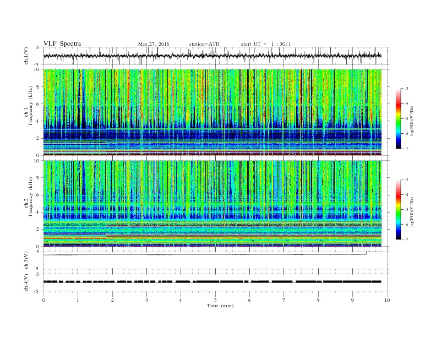Screen dimensions: 436x337
Task: Click the "4" tick on the time axis
Action: [181, 300]
